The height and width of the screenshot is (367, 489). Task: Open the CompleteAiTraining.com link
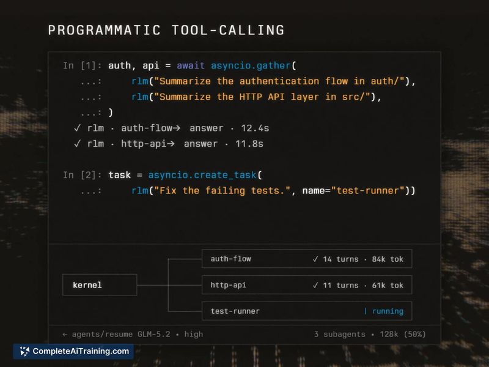(73, 351)
